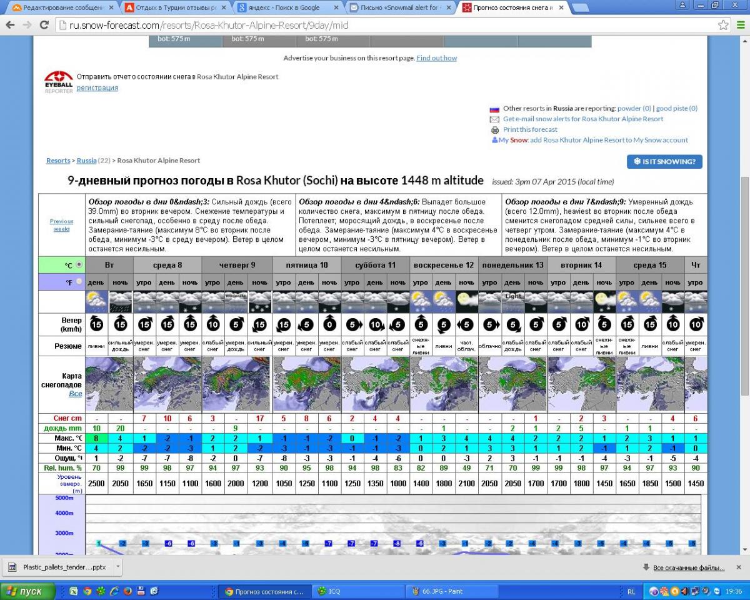
Task: Click the Resorts breadcrumb link
Action: click(x=58, y=161)
